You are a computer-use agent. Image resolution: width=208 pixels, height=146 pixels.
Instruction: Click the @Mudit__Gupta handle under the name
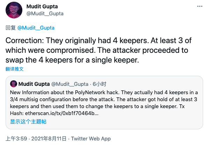[x=45, y=14]
